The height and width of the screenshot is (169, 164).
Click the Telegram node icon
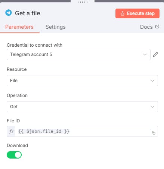point(9,13)
